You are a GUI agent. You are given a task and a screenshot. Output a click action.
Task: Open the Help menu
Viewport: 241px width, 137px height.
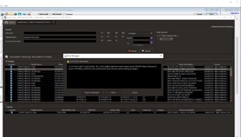click(x=6, y=6)
